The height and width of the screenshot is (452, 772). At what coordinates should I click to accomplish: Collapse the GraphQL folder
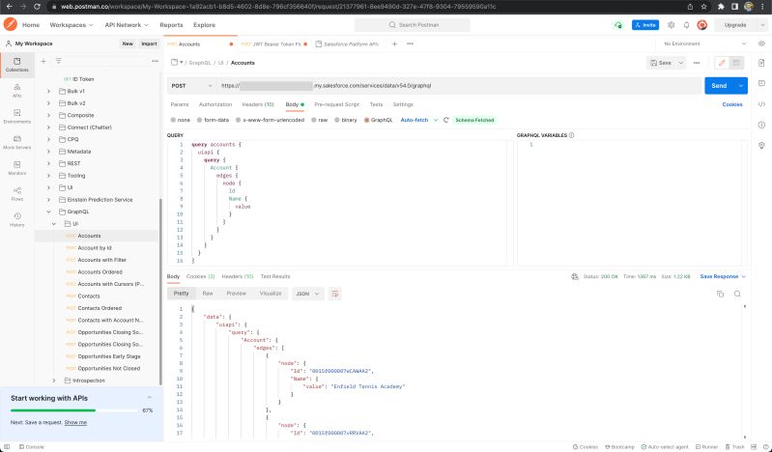pos(48,212)
